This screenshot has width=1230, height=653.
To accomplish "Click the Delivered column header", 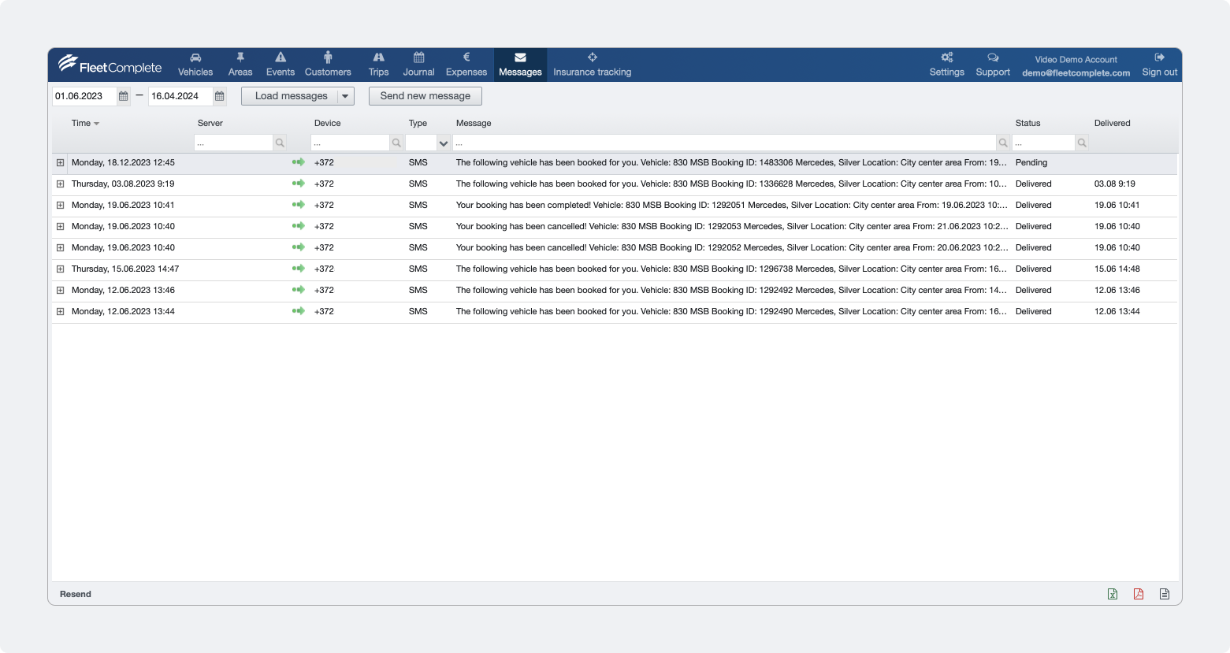I will 1112,123.
